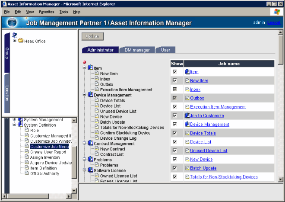Click the Device Management book icon in tree
Viewport: 285px width, 202px height.
[x=90, y=95]
